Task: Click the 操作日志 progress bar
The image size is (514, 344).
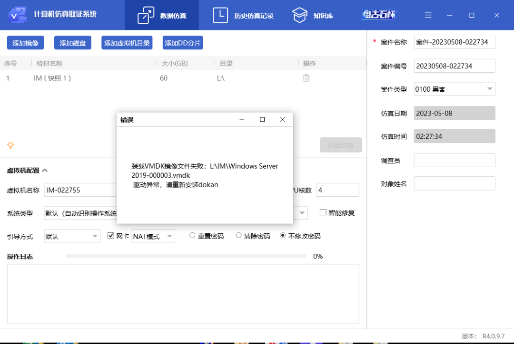Action: [186, 256]
